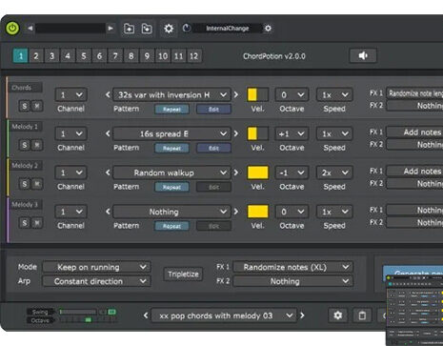Adjust the Chords velocity bar
The width and height of the screenshot is (443, 346).
click(x=257, y=94)
